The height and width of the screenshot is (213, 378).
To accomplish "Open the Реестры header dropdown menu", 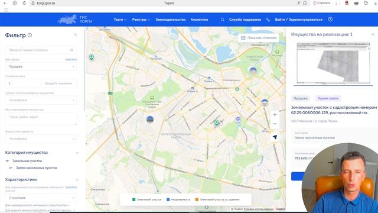I will pyautogui.click(x=141, y=20).
